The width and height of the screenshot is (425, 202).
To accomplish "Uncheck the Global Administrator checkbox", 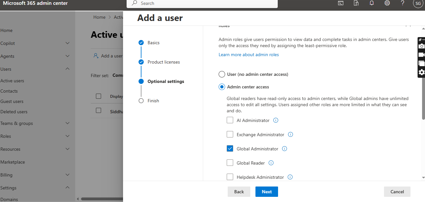I will click(230, 149).
